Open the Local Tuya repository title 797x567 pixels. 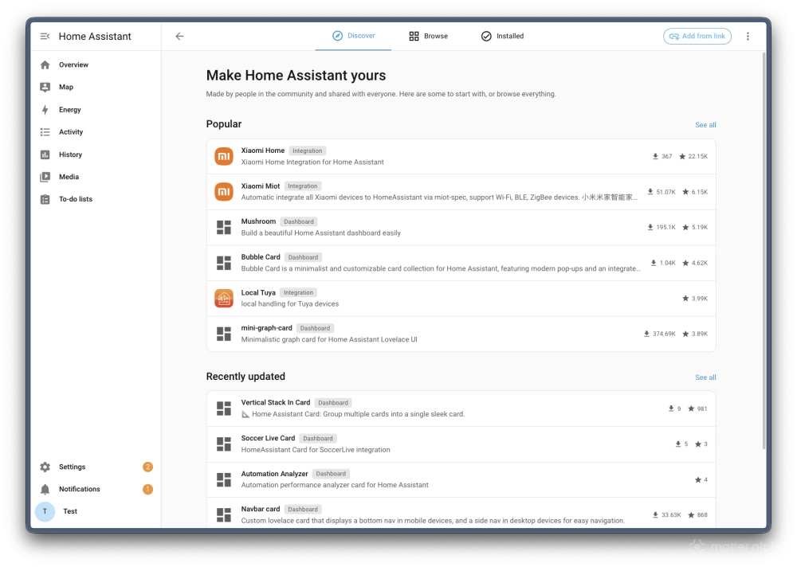(x=258, y=292)
